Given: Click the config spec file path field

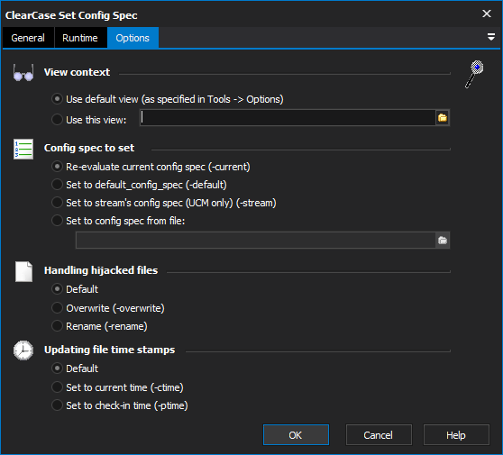Looking at the screenshot, I should click(x=256, y=241).
